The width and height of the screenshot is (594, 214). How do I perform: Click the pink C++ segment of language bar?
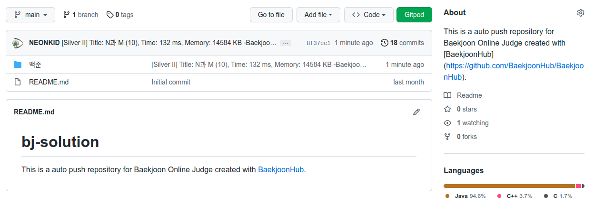click(578, 186)
